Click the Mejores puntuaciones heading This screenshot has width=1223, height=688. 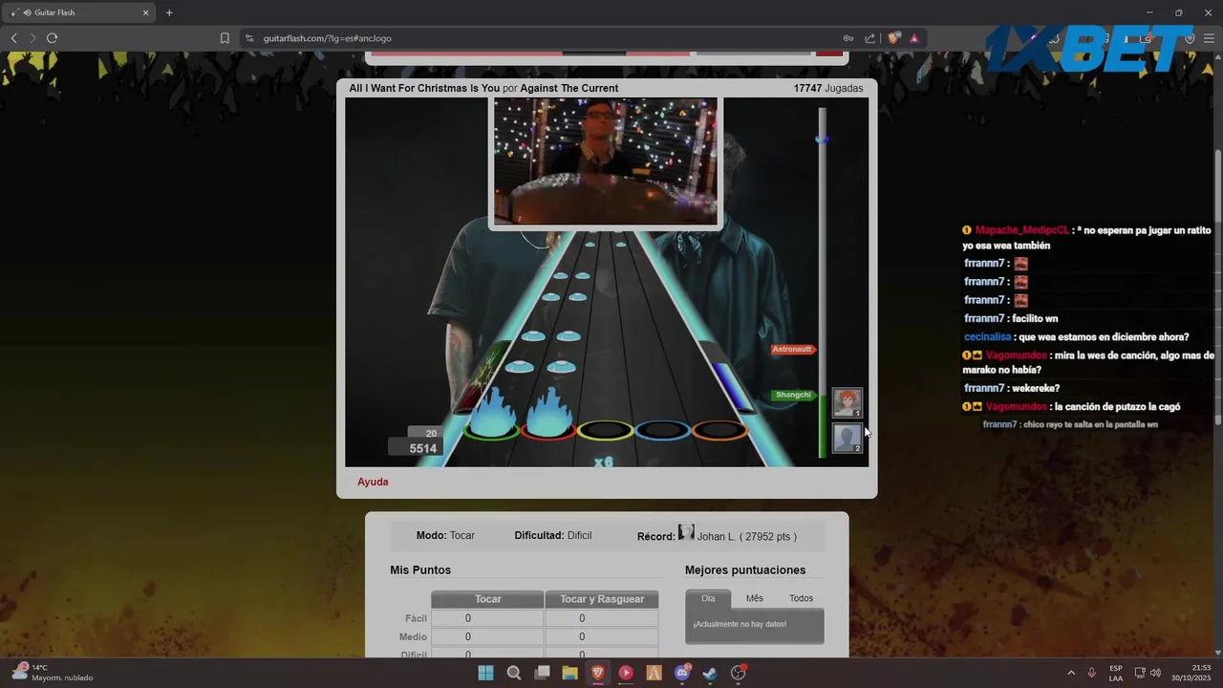[745, 570]
